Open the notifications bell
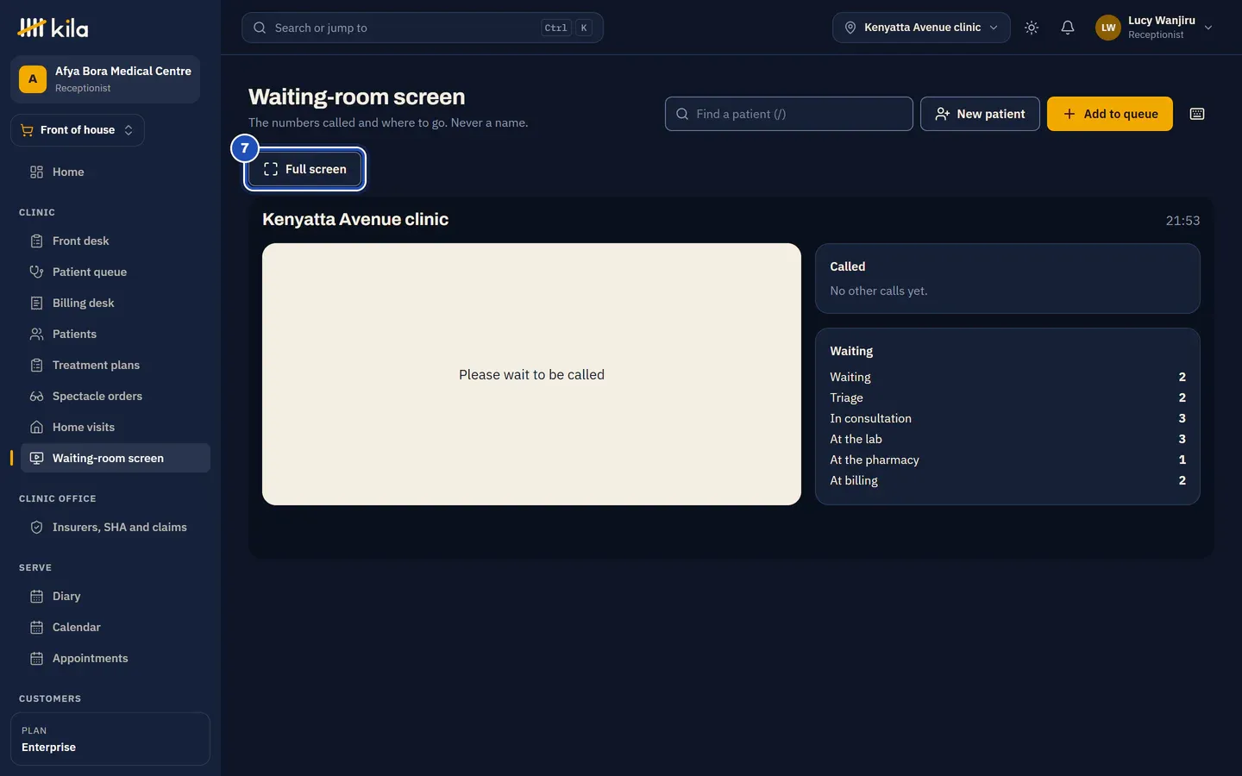The image size is (1242, 776). (x=1068, y=28)
